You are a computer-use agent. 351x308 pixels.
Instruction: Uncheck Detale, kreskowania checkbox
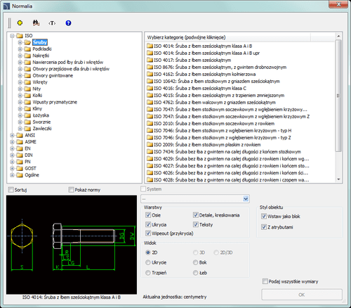196,215
